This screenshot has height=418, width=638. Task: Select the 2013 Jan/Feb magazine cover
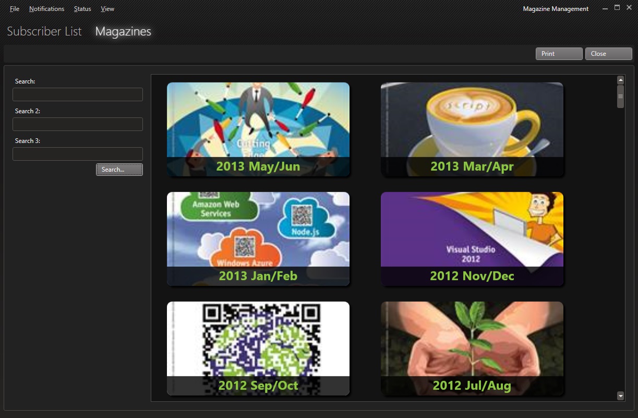(258, 239)
